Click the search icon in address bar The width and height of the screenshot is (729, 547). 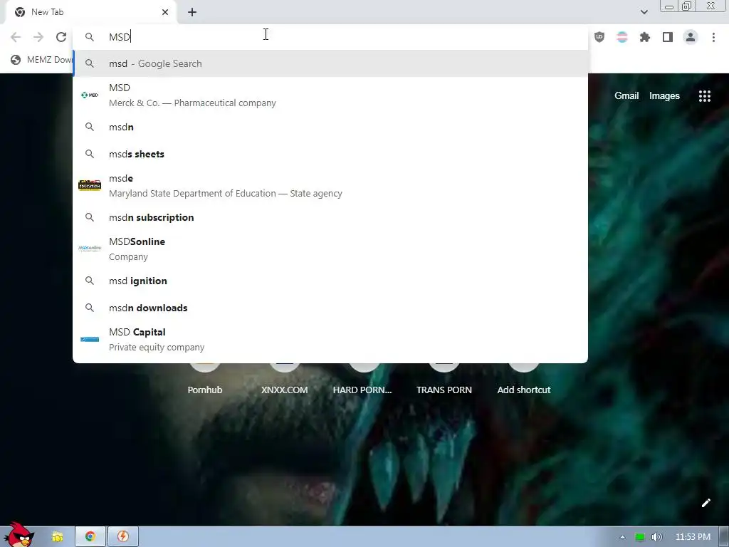coord(90,37)
